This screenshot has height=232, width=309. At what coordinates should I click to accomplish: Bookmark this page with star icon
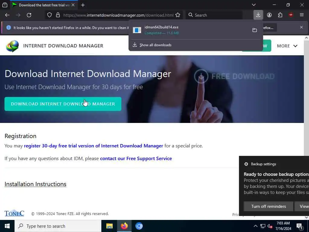click(x=178, y=15)
